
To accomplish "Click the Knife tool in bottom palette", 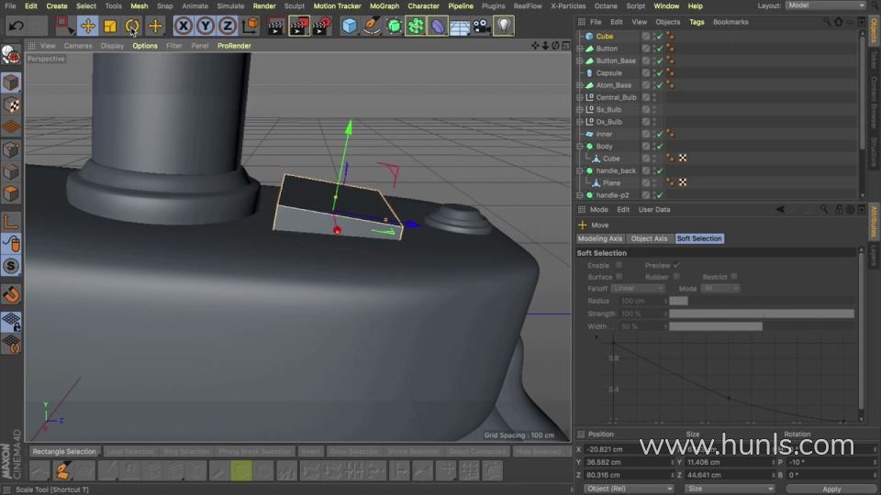I will point(218,471).
